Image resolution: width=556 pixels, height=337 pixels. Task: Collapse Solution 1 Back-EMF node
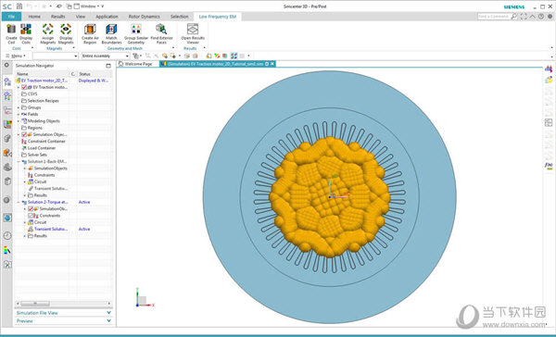coord(19,162)
